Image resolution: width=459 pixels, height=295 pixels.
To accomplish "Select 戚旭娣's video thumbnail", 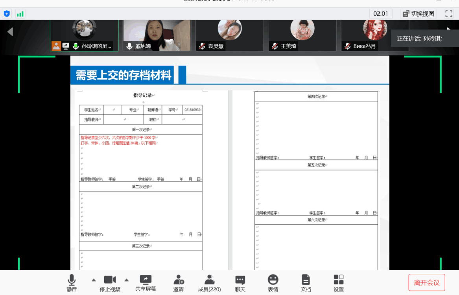I will [x=157, y=35].
